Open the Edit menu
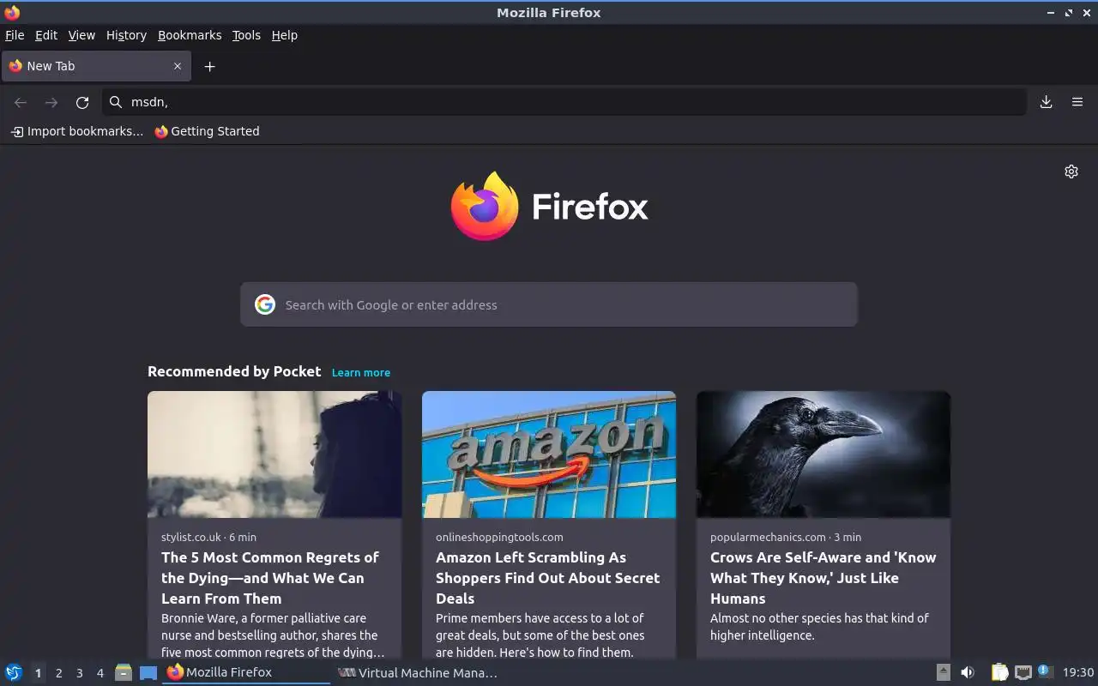The image size is (1098, 686). 46,35
